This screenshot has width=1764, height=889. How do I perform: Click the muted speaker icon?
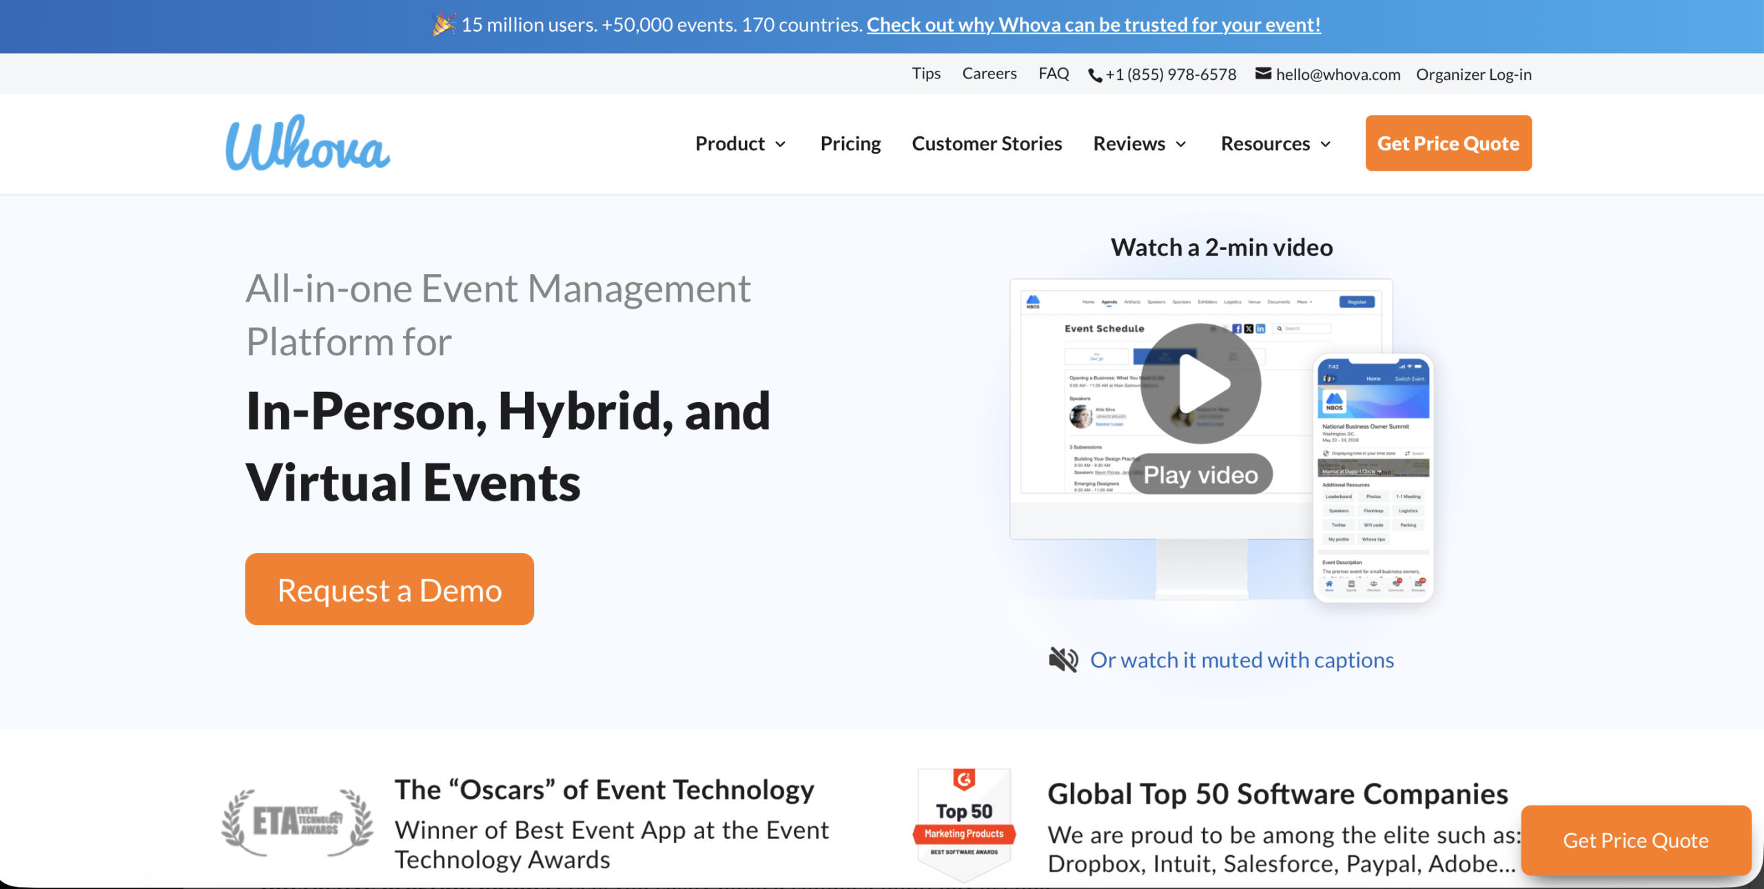click(1063, 660)
